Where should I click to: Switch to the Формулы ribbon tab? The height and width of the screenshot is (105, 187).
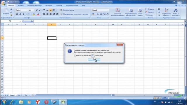coord(49,6)
